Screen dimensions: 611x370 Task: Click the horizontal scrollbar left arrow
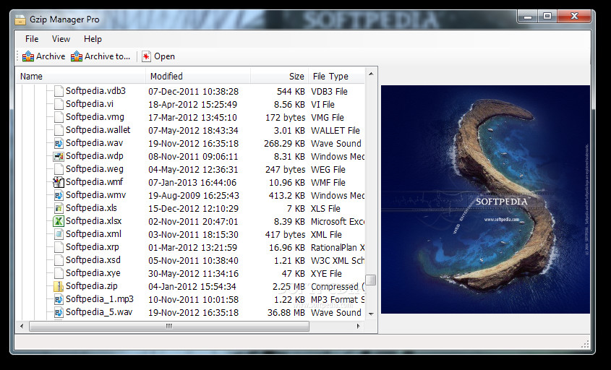[22, 327]
